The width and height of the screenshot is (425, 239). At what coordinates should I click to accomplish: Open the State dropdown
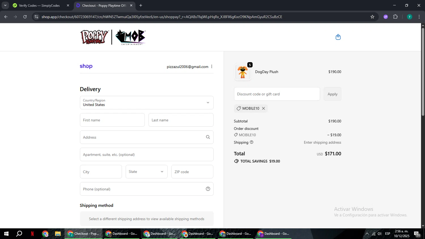(x=146, y=172)
